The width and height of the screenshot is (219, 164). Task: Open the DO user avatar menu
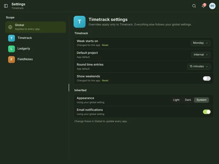pyautogui.click(x=212, y=6)
